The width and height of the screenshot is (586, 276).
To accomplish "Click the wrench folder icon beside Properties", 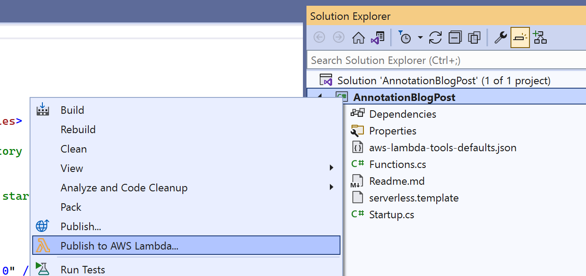I will (357, 131).
